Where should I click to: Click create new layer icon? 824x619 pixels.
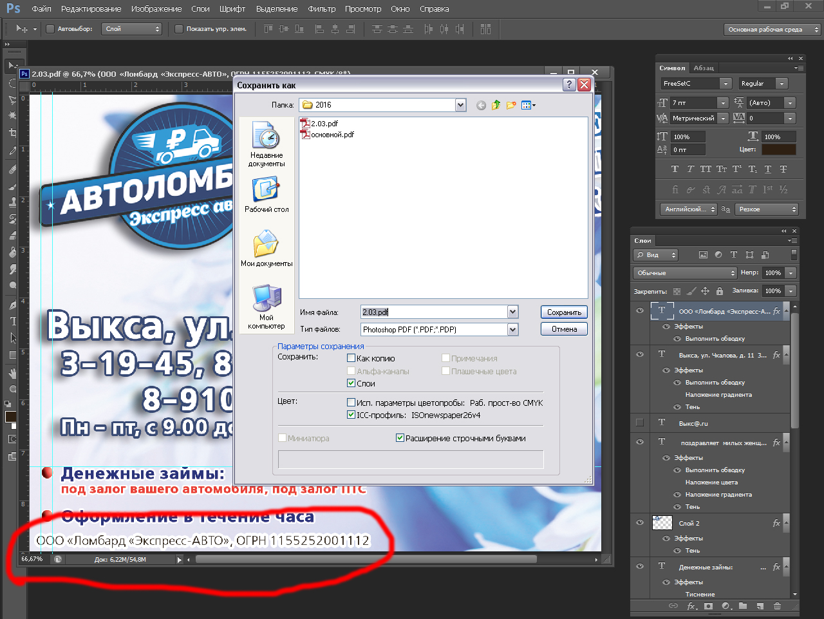coord(760,606)
